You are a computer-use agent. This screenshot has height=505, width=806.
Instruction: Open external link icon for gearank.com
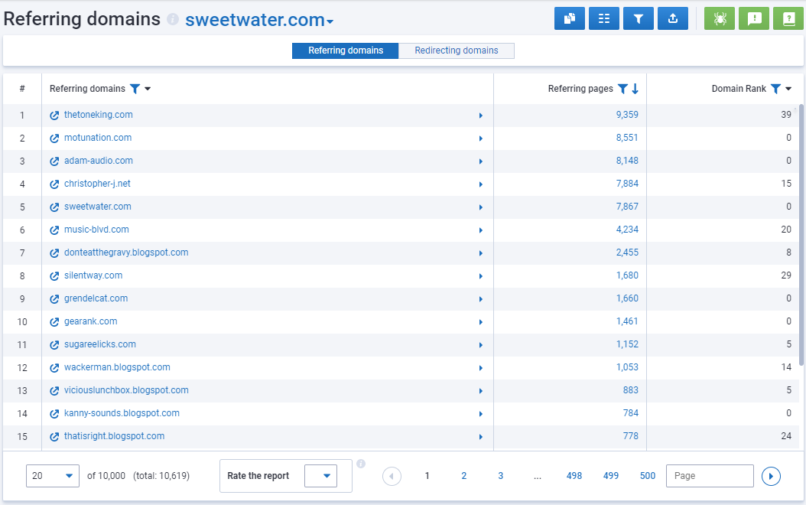[54, 322]
